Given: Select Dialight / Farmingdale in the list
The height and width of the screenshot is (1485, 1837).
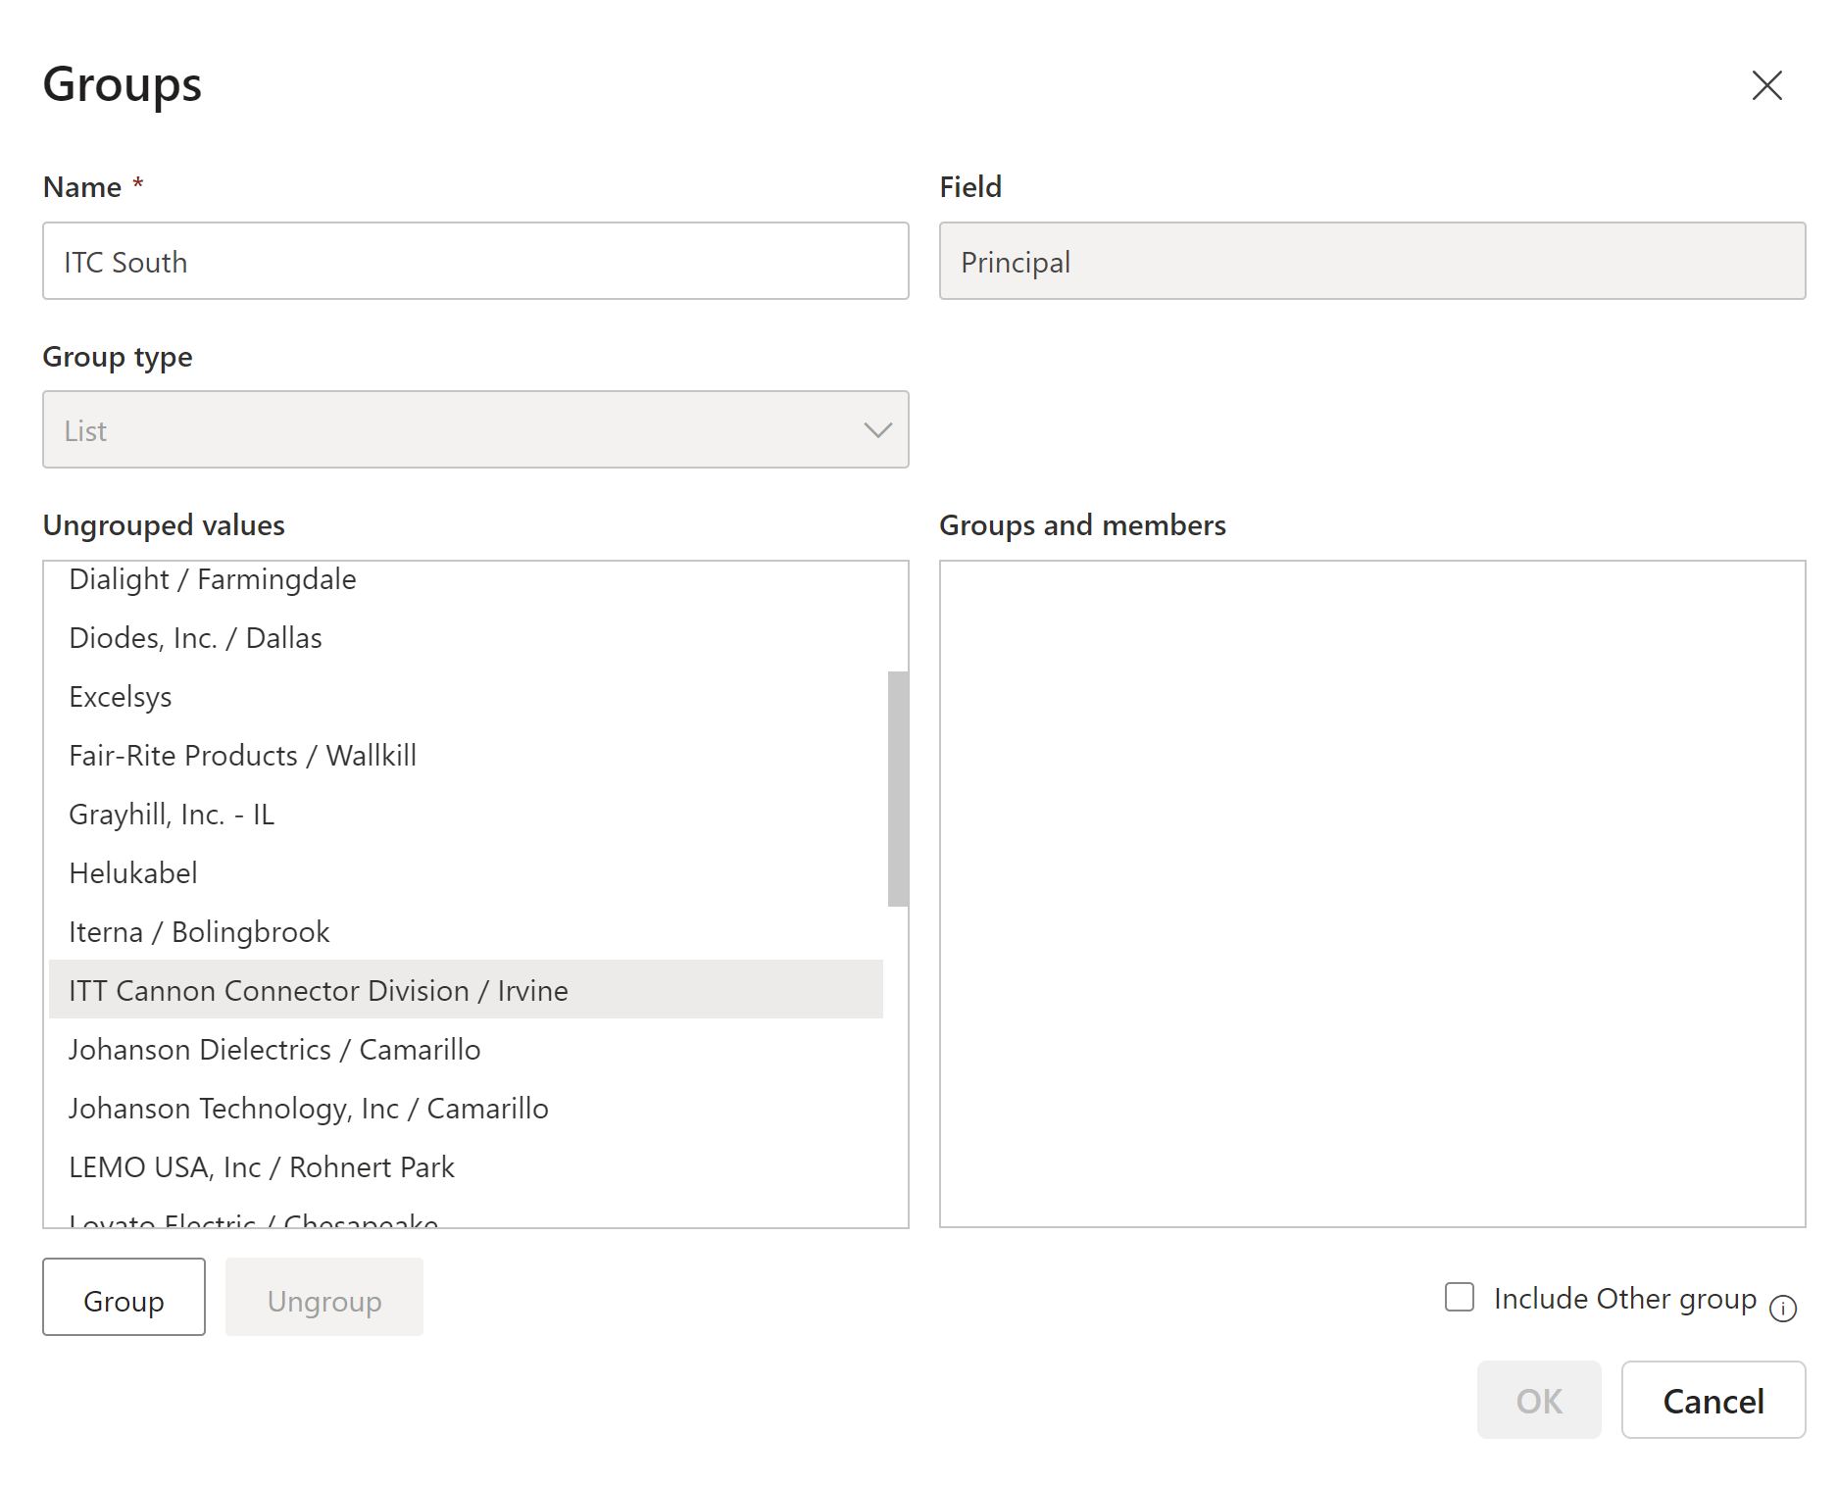Looking at the screenshot, I should 466,579.
